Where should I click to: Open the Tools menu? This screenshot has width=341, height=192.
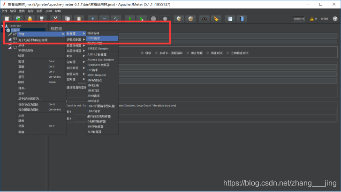(x=48, y=11)
